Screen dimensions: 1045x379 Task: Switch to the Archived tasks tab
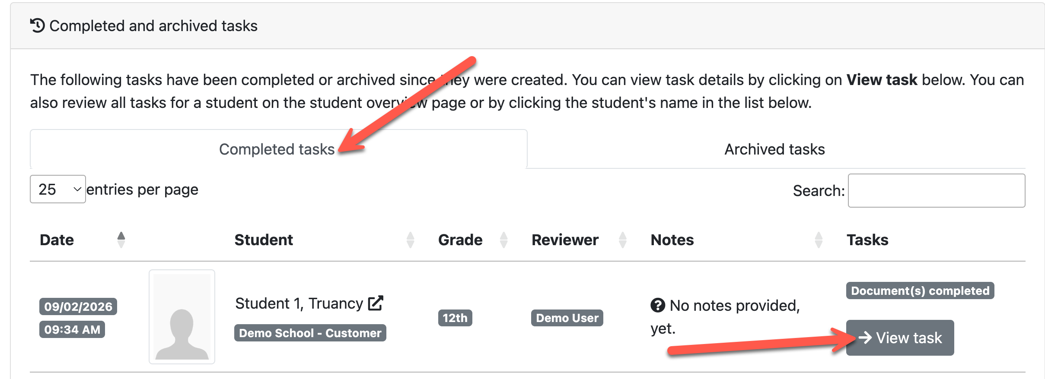774,149
